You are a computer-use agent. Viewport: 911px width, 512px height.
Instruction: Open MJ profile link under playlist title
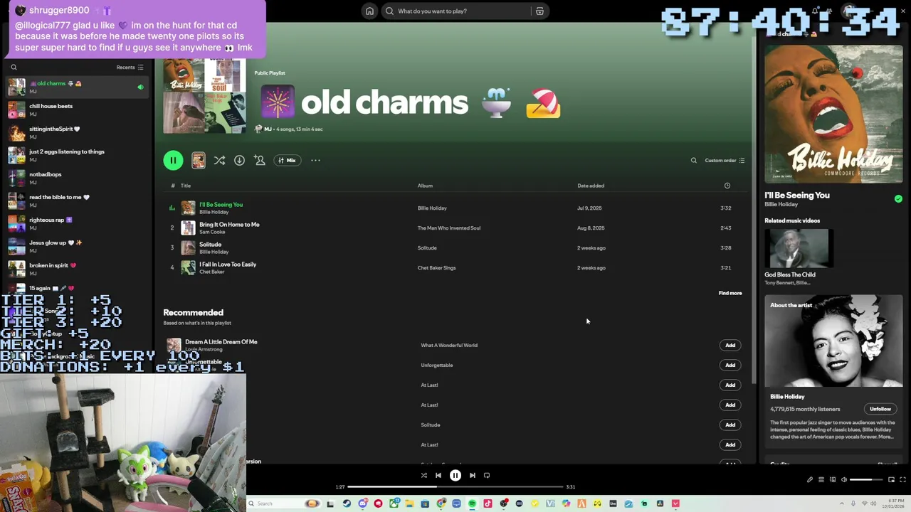268,129
